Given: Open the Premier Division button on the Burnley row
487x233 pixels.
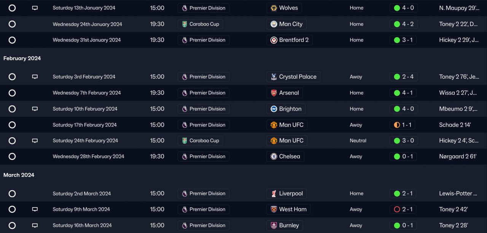Looking at the screenshot, I should pyautogui.click(x=203, y=225).
